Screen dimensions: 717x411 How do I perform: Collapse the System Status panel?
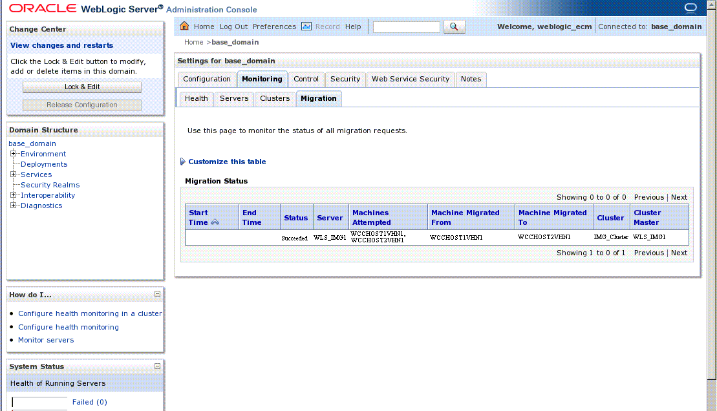coord(157,366)
